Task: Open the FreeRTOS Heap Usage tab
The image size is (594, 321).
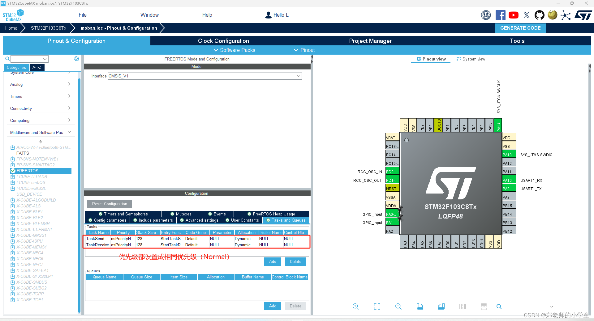Action: point(271,214)
